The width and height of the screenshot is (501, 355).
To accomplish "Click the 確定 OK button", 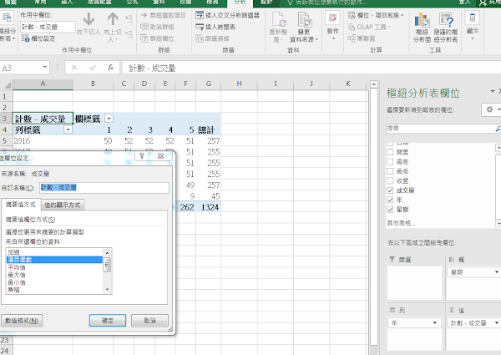I will (108, 321).
